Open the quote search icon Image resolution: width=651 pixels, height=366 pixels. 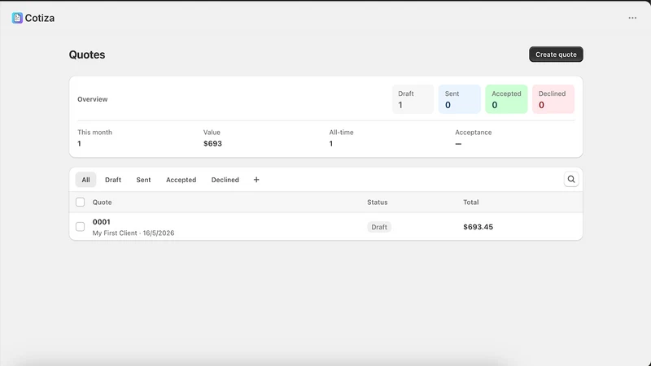(571, 179)
